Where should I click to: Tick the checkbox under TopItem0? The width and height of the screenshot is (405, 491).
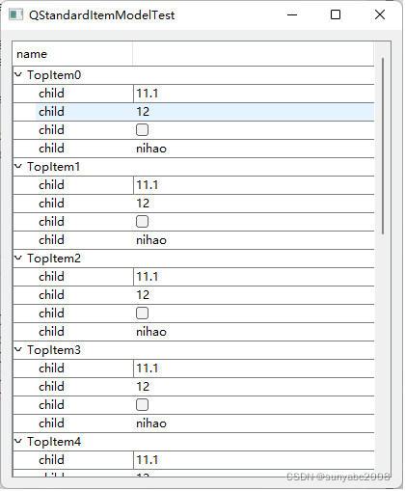coord(142,130)
